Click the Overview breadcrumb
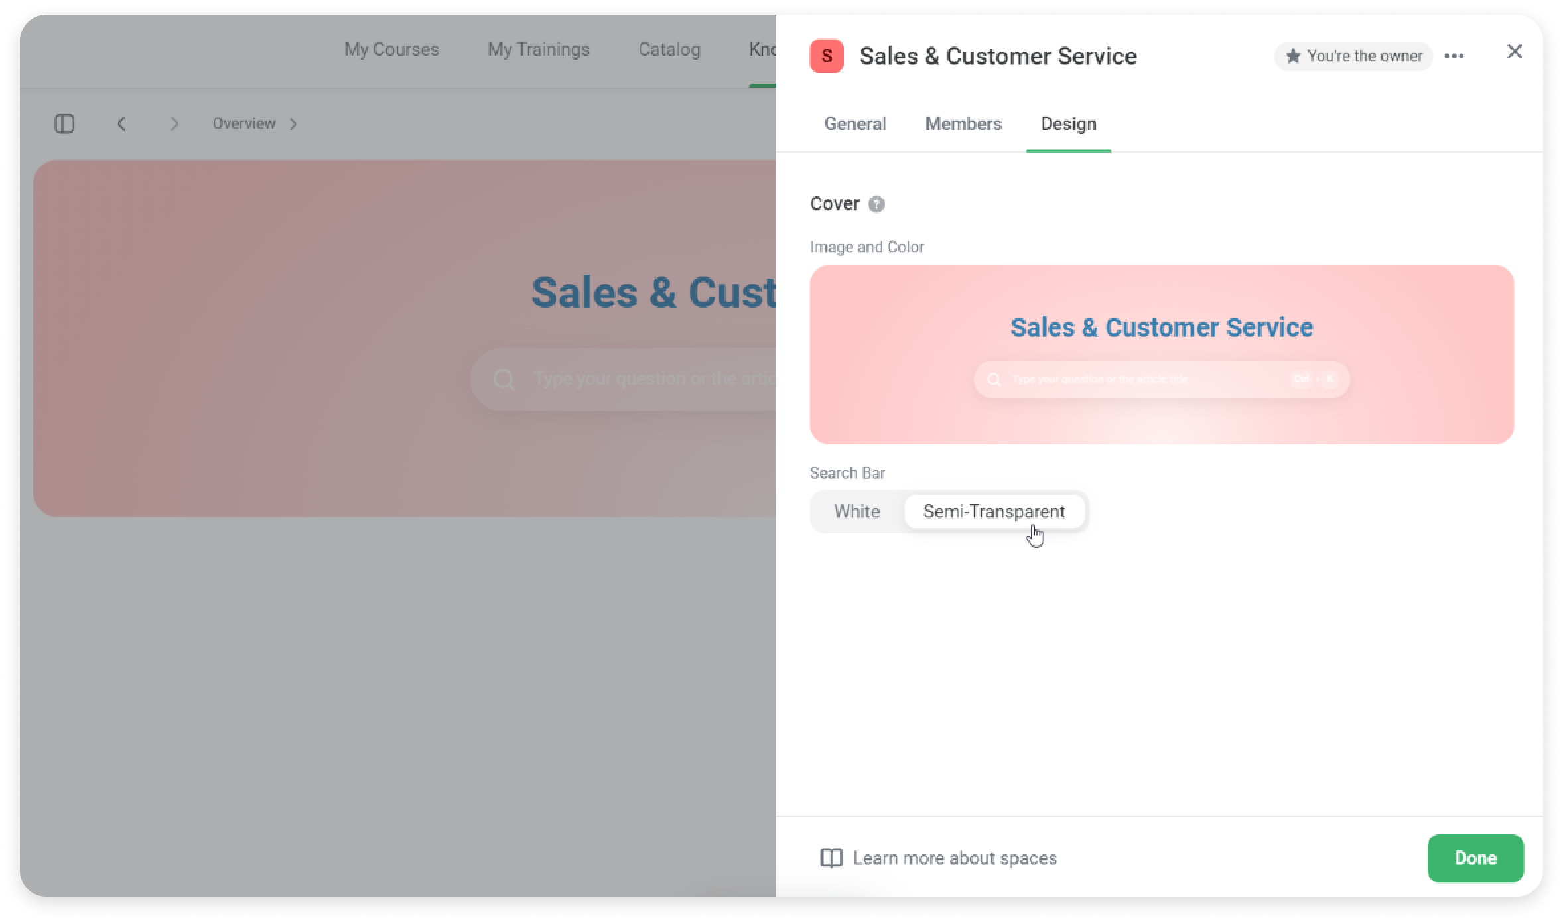The image size is (1563, 922). pyautogui.click(x=243, y=123)
